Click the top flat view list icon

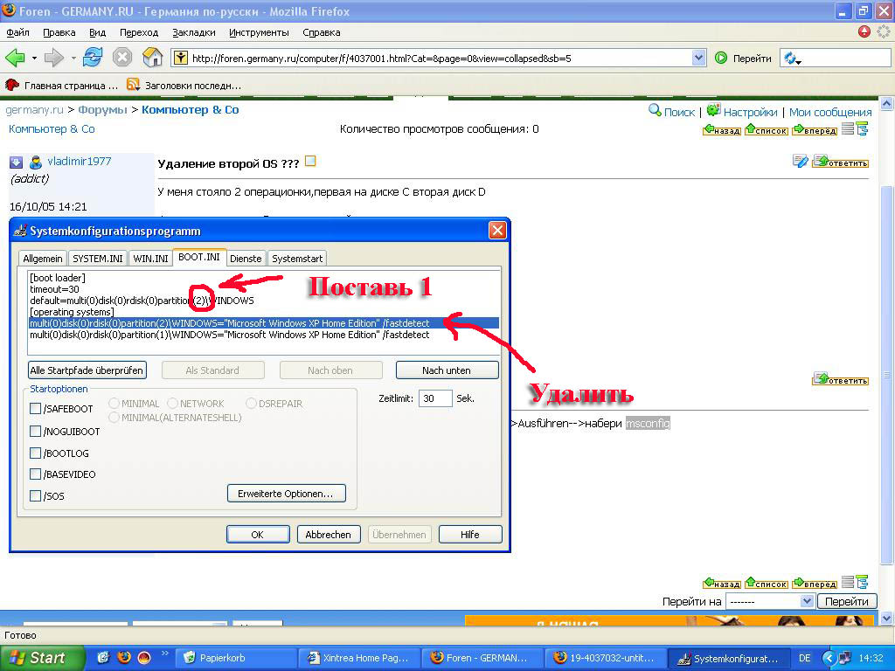[x=848, y=129]
